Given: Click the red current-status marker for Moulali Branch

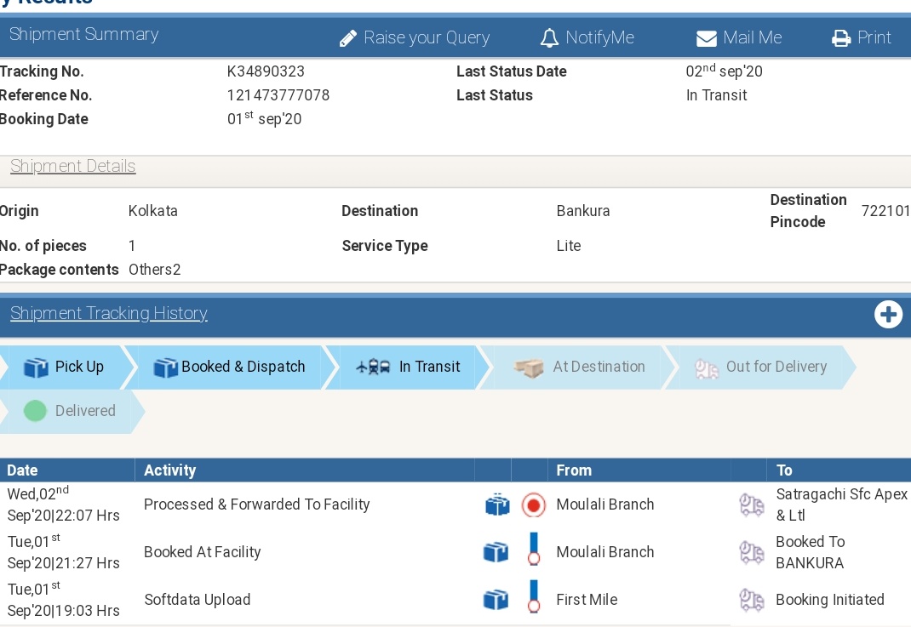Looking at the screenshot, I should pyautogui.click(x=533, y=505).
